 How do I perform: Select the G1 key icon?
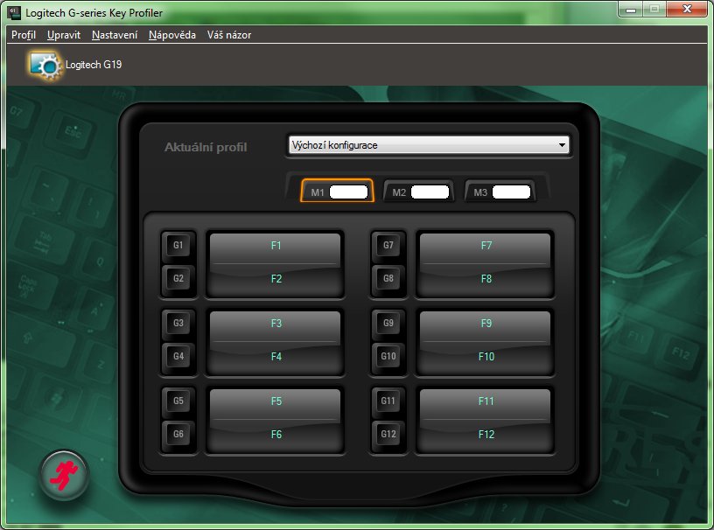pyautogui.click(x=178, y=246)
